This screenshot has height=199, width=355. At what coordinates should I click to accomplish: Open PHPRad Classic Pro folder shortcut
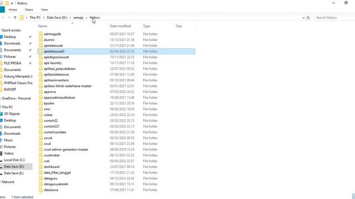[18, 83]
